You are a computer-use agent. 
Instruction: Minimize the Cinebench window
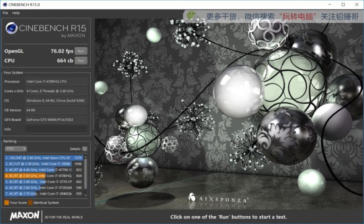(x=329, y=5)
